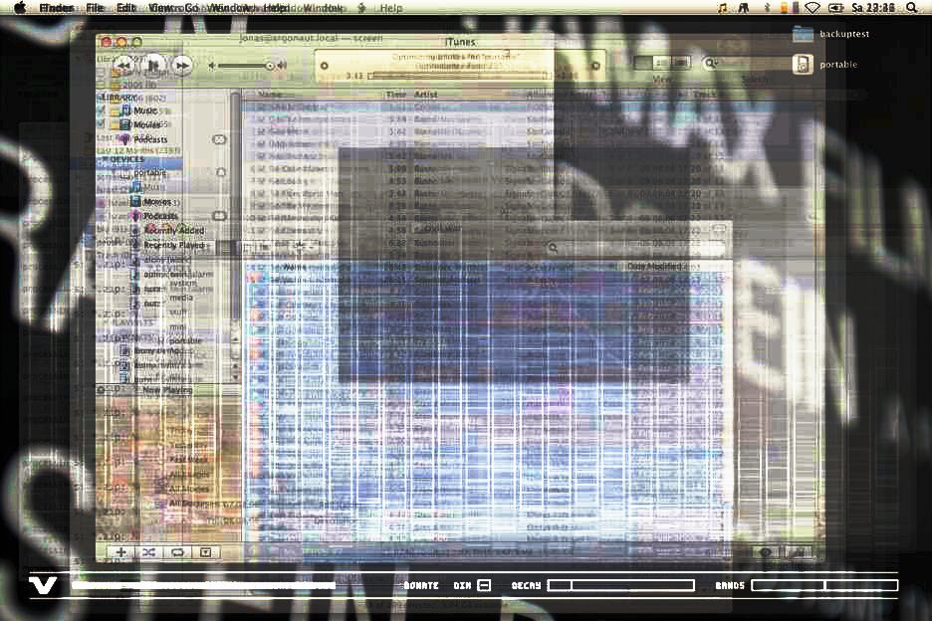932x621 pixels.
Task: Click the music note menu bar icon
Action: 723,8
